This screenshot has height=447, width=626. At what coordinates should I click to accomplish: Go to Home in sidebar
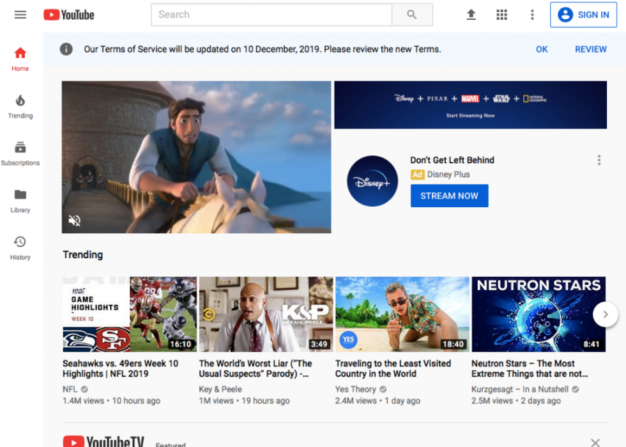click(x=20, y=59)
